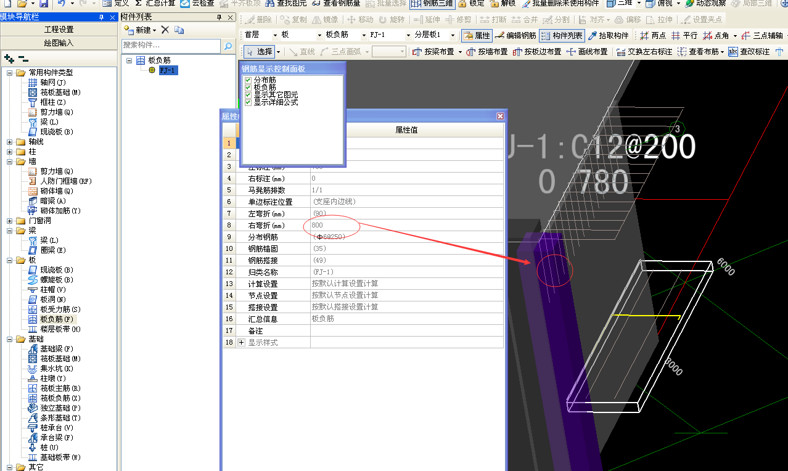Open the 俯视 view menu
This screenshot has width=788, height=471.
click(x=663, y=3)
